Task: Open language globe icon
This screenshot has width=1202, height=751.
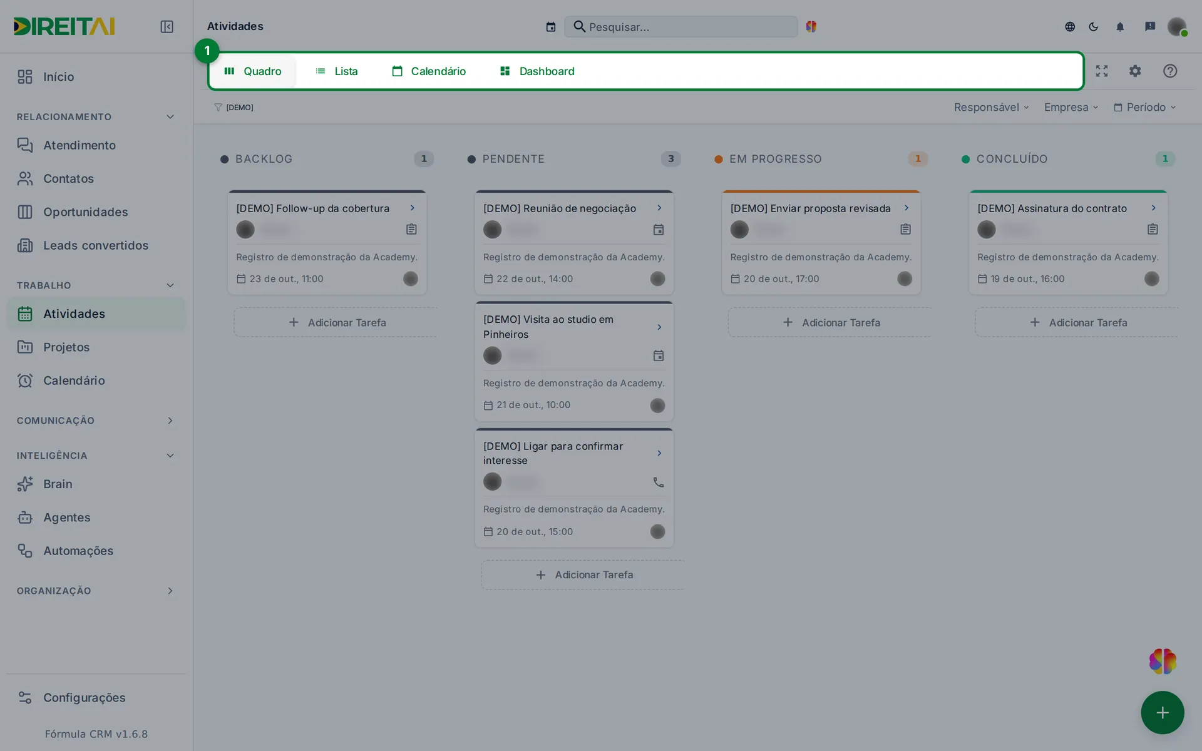Action: click(x=1070, y=27)
